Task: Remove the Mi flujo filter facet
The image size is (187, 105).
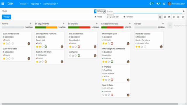Action: pyautogui.click(x=104, y=11)
